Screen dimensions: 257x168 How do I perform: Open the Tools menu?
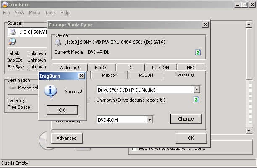pyautogui.click(x=50, y=13)
